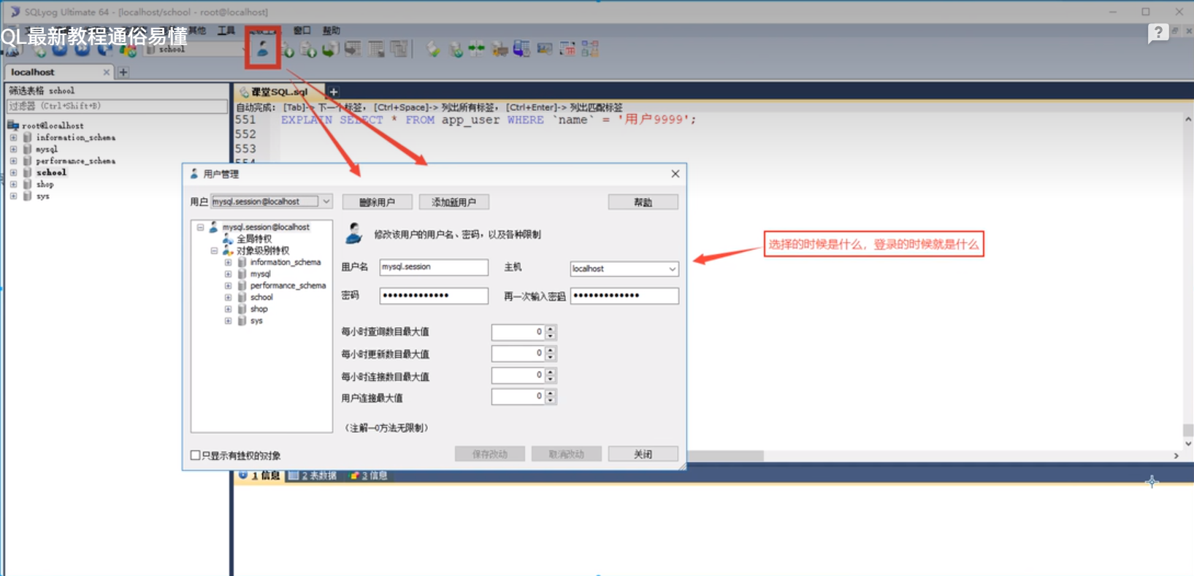Expand information_schema node in 用户管理 tree
Image resolution: width=1194 pixels, height=576 pixels.
tap(228, 262)
